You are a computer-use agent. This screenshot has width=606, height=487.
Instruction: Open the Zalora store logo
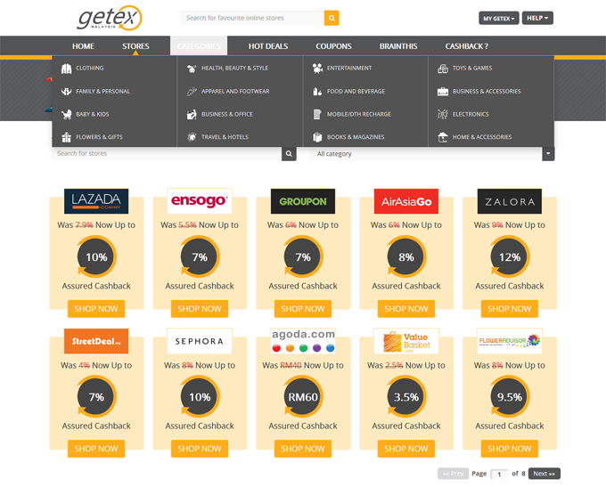[510, 201]
